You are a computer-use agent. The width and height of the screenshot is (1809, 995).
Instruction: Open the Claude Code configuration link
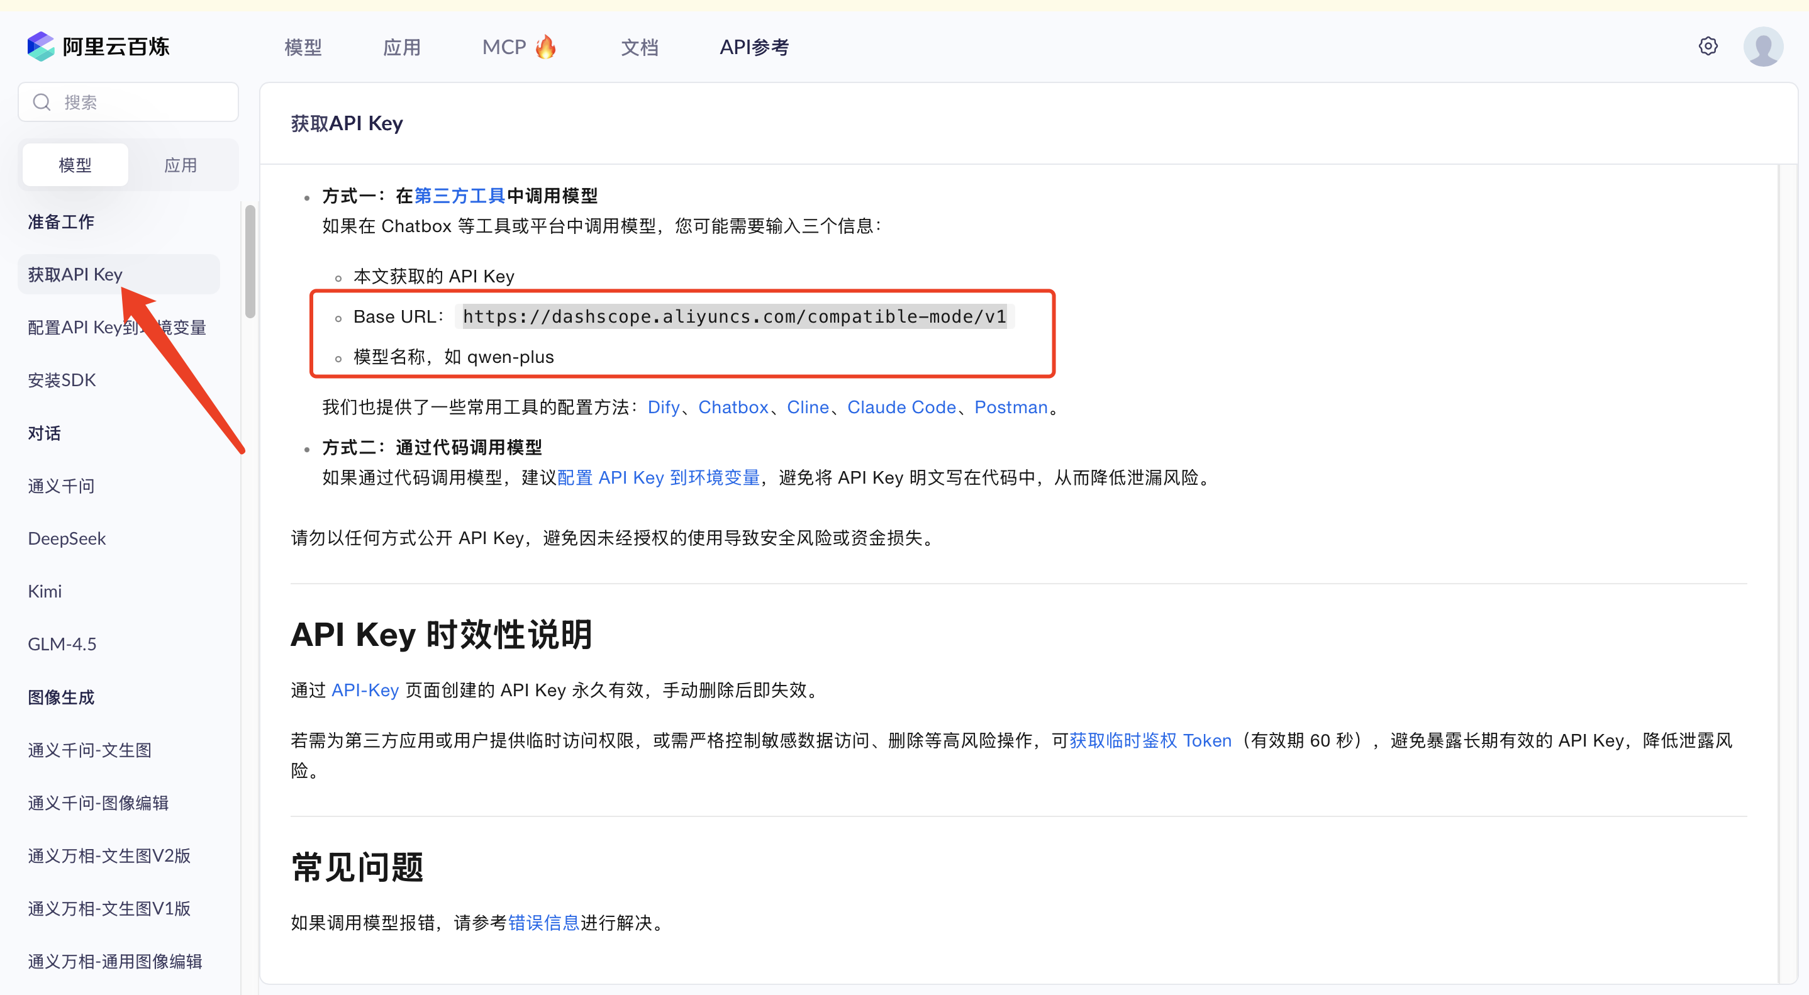click(x=902, y=408)
